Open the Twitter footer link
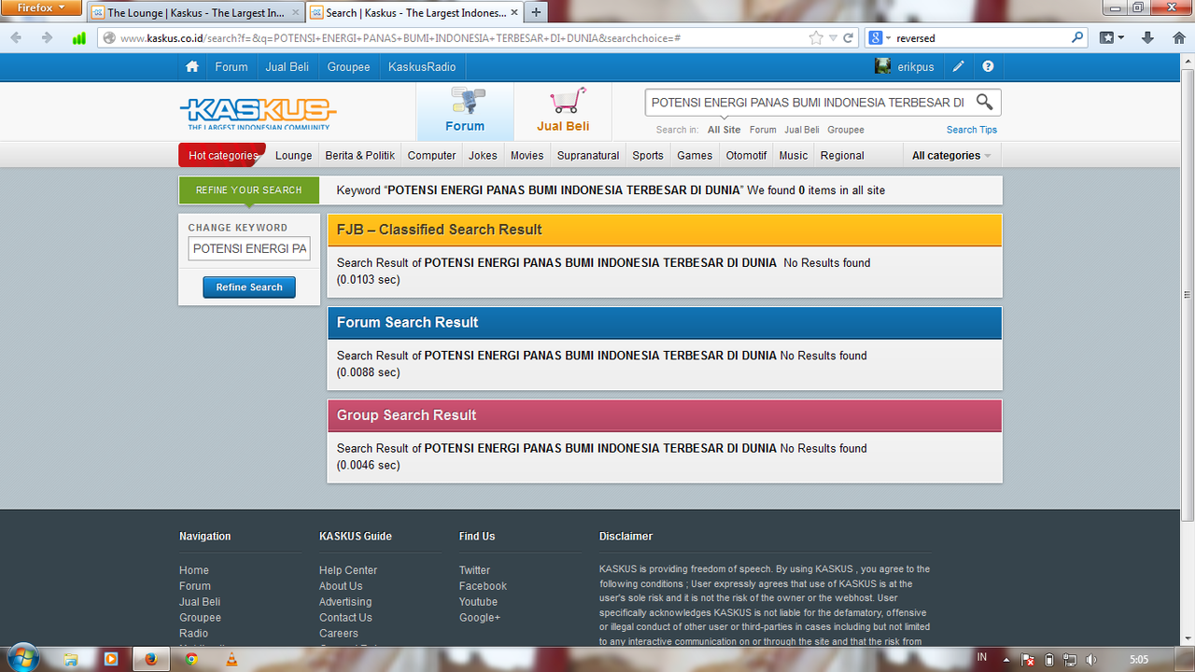Viewport: 1195px width, 672px height. coord(474,570)
